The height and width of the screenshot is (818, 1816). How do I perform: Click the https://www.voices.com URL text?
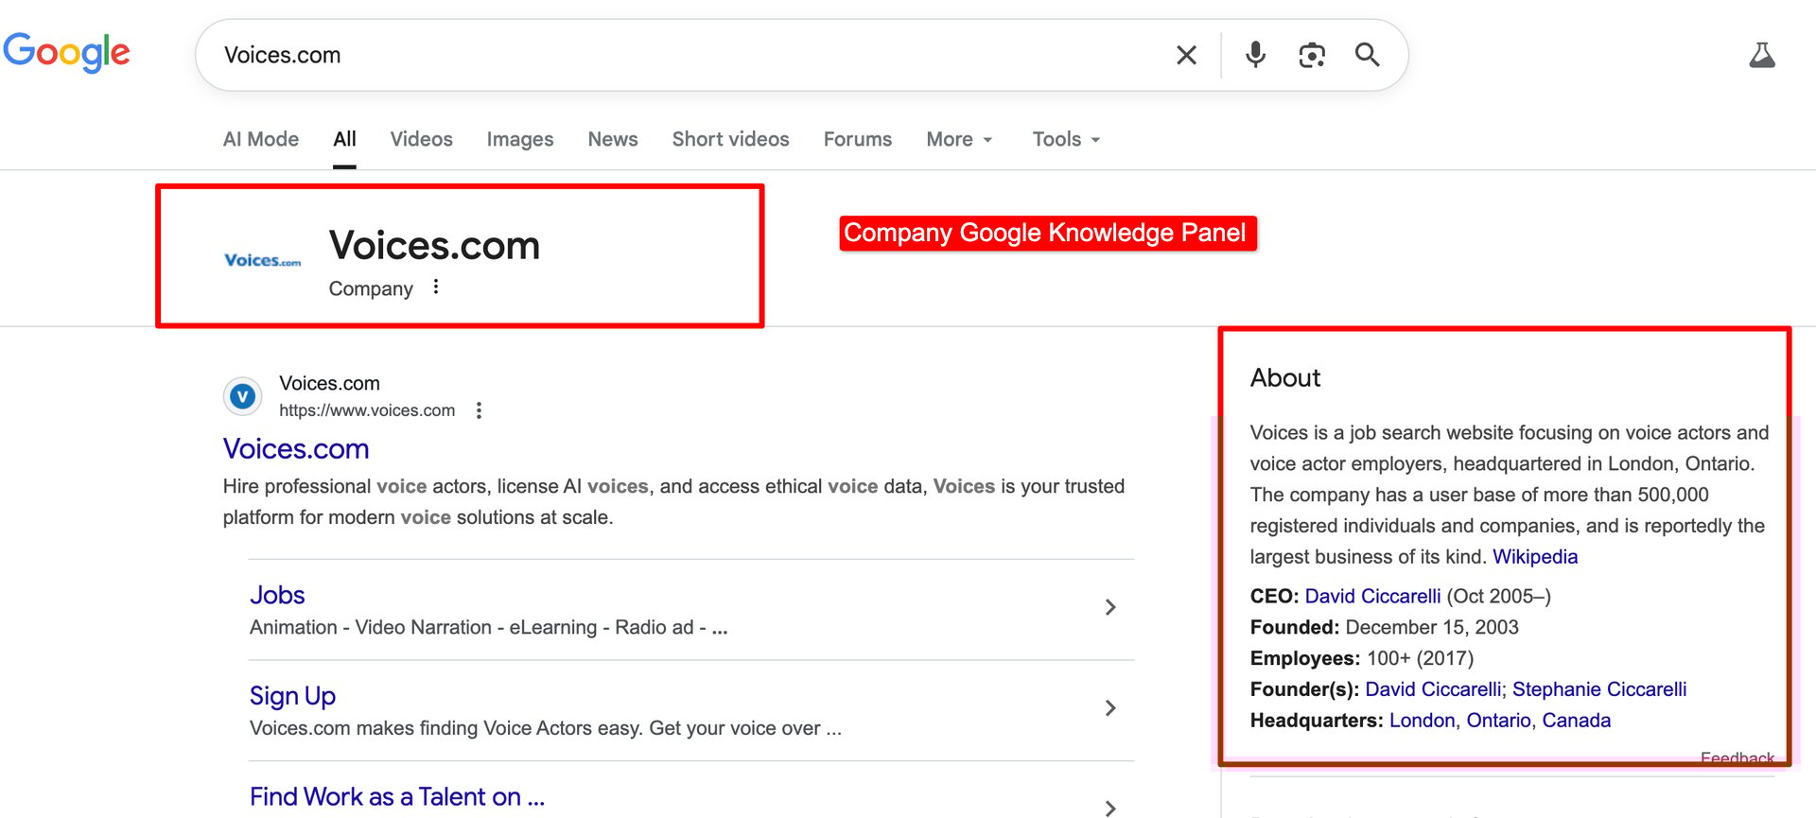pos(367,410)
